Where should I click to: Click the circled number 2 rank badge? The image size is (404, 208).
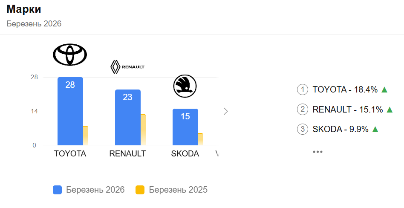pos(303,110)
